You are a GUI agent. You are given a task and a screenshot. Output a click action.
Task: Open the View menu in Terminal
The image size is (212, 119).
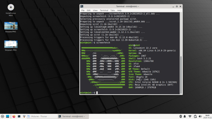95,10
